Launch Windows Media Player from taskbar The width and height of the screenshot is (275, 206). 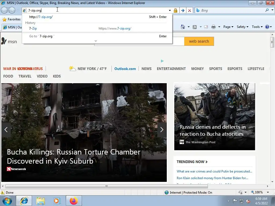coord(57,201)
